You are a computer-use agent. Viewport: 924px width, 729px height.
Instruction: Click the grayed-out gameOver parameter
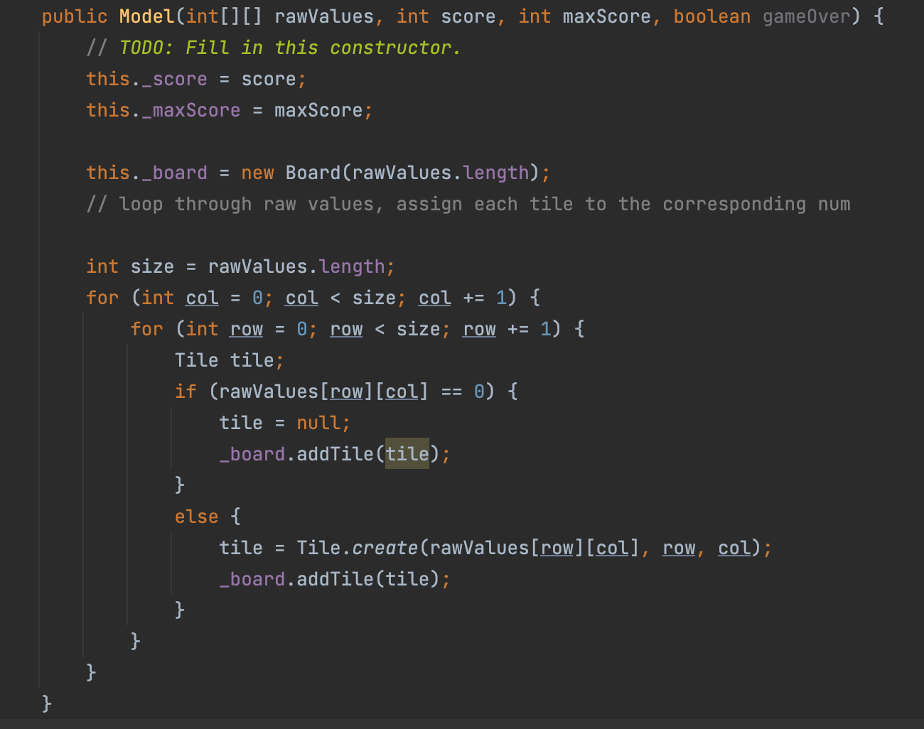click(x=806, y=16)
